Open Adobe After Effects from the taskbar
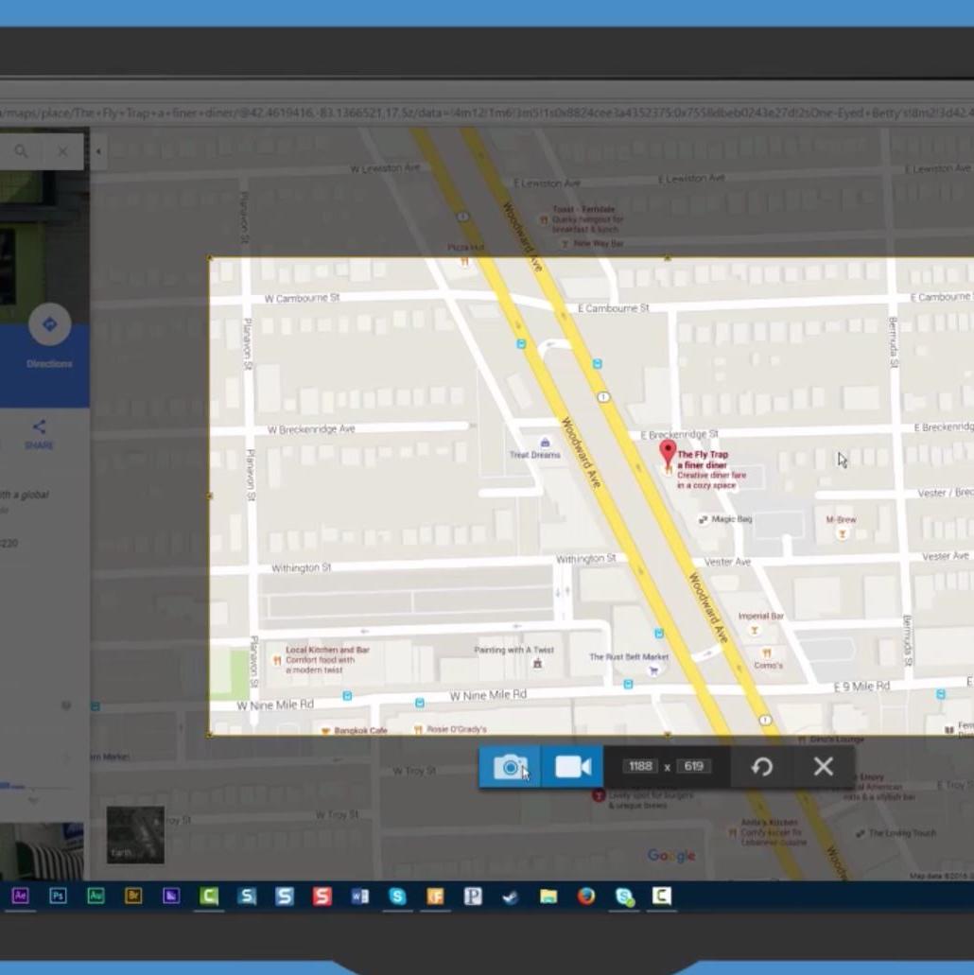Image resolution: width=974 pixels, height=975 pixels. click(20, 896)
